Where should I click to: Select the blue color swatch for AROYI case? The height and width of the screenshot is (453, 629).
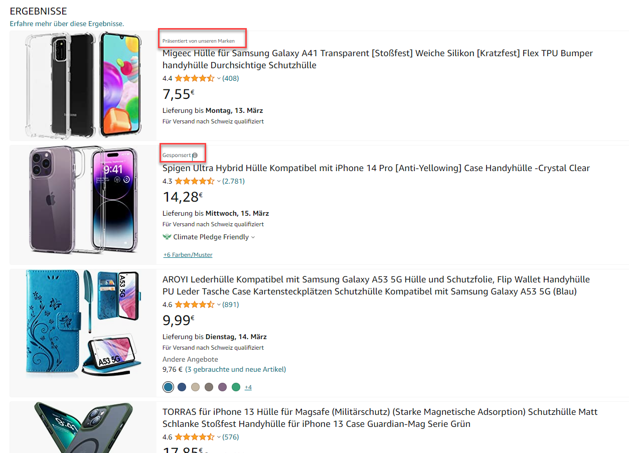tap(169, 387)
